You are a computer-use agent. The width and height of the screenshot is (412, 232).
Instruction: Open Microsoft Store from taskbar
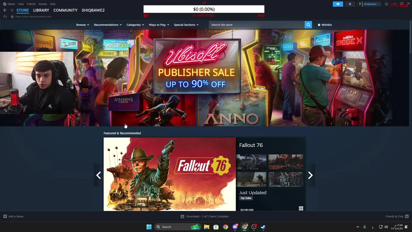pos(216,227)
